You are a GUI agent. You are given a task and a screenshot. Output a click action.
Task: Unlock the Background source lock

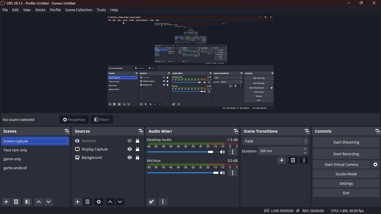click(x=137, y=158)
